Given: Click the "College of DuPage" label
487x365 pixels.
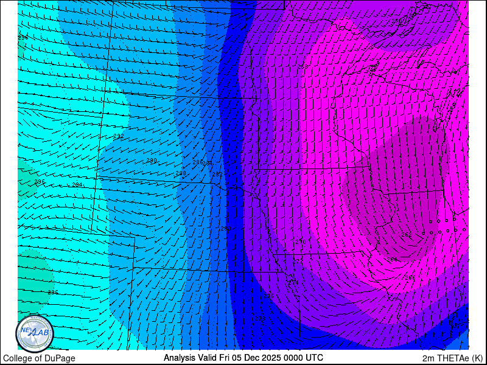Looking at the screenshot, I should [39, 358].
